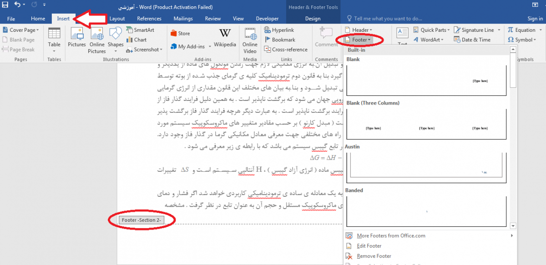Image resolution: width=546 pixels, height=265 pixels.
Task: Click Sign in link
Action: (535, 19)
